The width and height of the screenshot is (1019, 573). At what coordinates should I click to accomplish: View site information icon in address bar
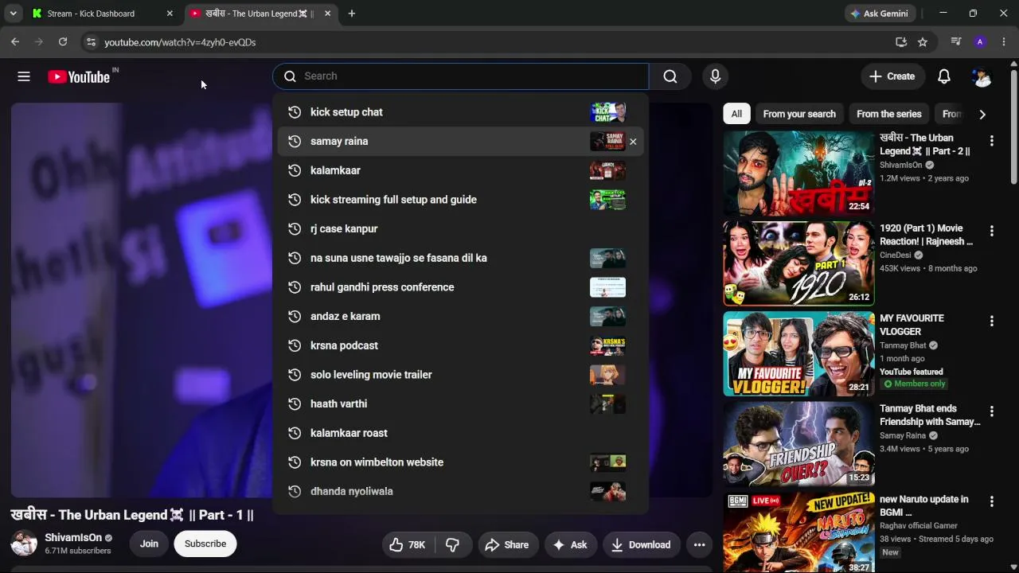(x=91, y=42)
